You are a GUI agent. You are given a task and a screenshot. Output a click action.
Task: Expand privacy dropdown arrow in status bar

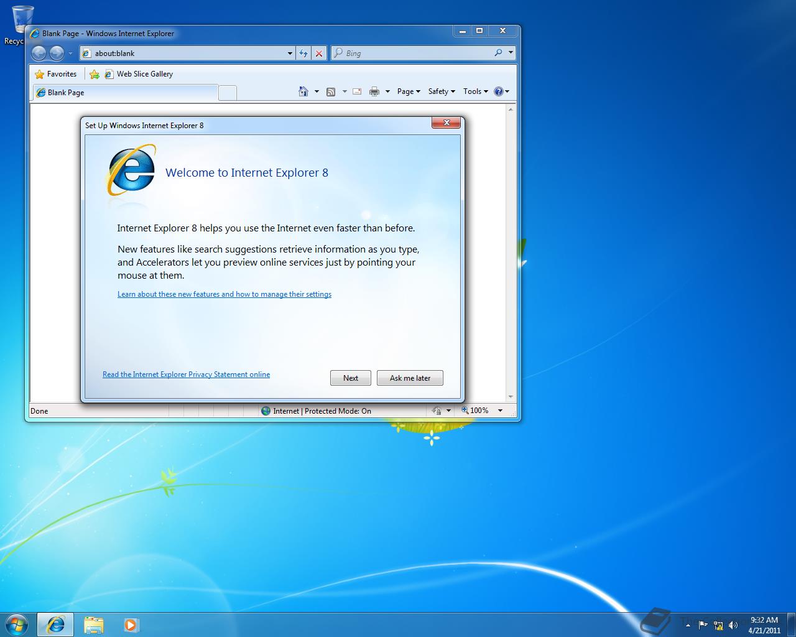448,411
